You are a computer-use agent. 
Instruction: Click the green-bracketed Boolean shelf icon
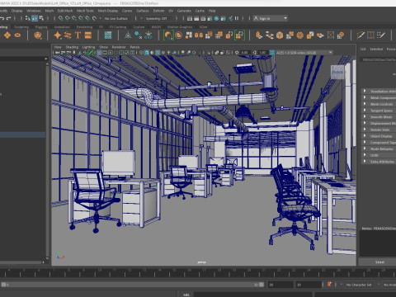pos(240,35)
